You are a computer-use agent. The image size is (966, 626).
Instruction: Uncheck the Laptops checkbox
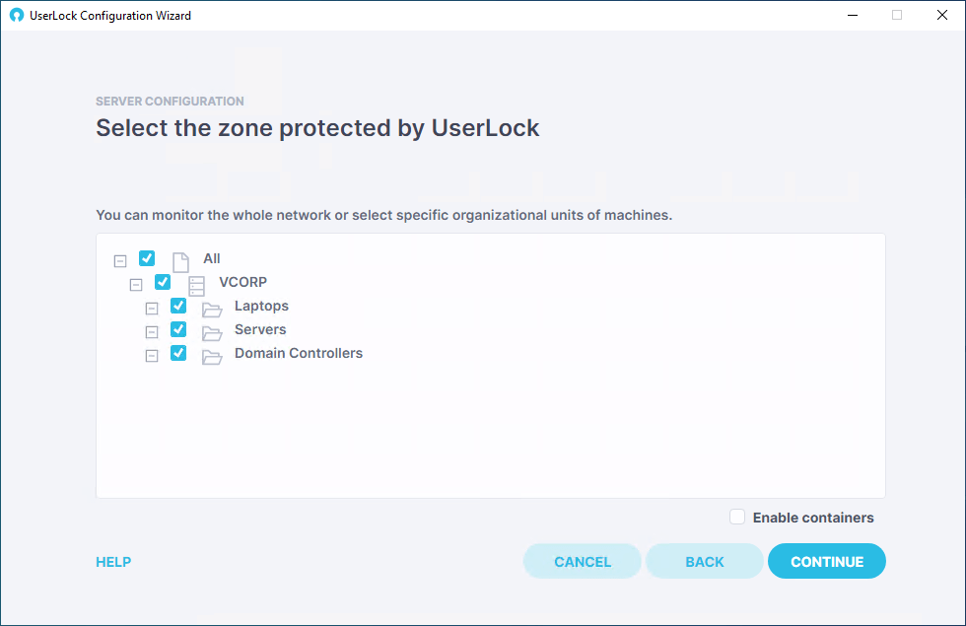pyautogui.click(x=178, y=306)
